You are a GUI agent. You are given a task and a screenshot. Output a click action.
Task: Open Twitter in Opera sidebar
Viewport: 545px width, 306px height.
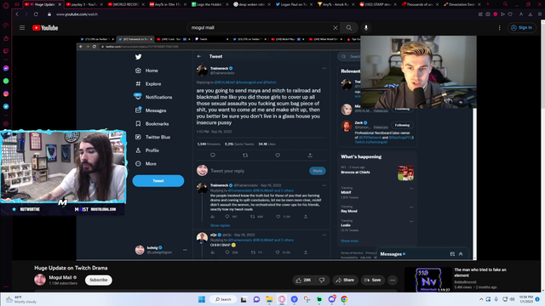point(6,106)
